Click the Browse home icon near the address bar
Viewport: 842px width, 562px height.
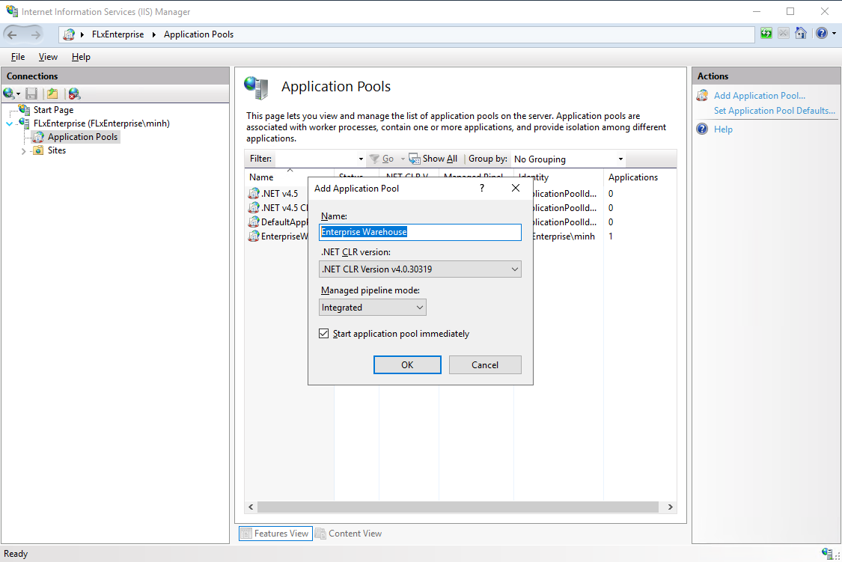point(801,33)
